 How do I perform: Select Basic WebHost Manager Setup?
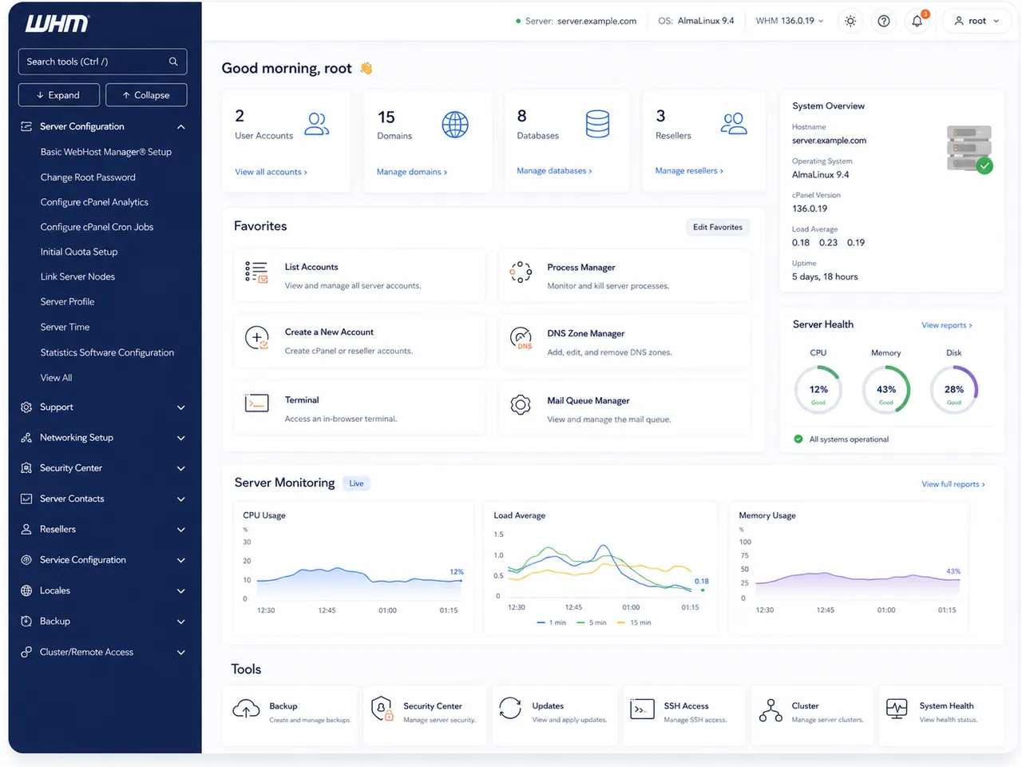coord(106,152)
